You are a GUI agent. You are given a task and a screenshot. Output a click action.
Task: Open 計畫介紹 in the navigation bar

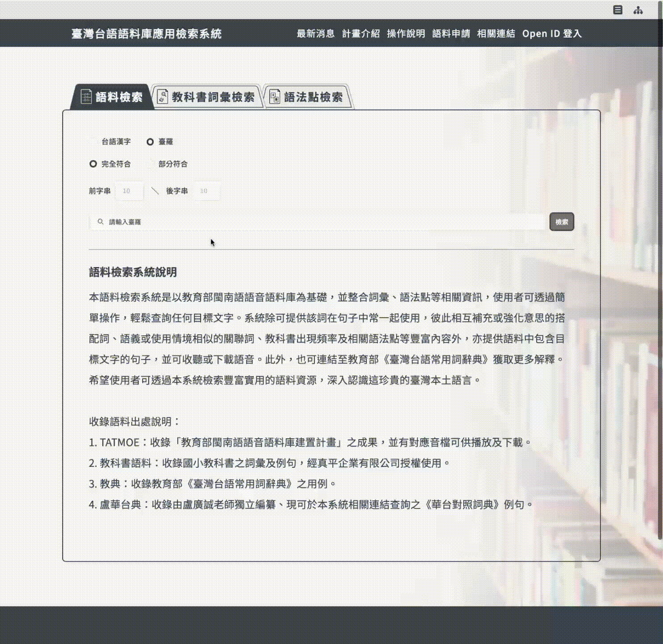pyautogui.click(x=361, y=34)
